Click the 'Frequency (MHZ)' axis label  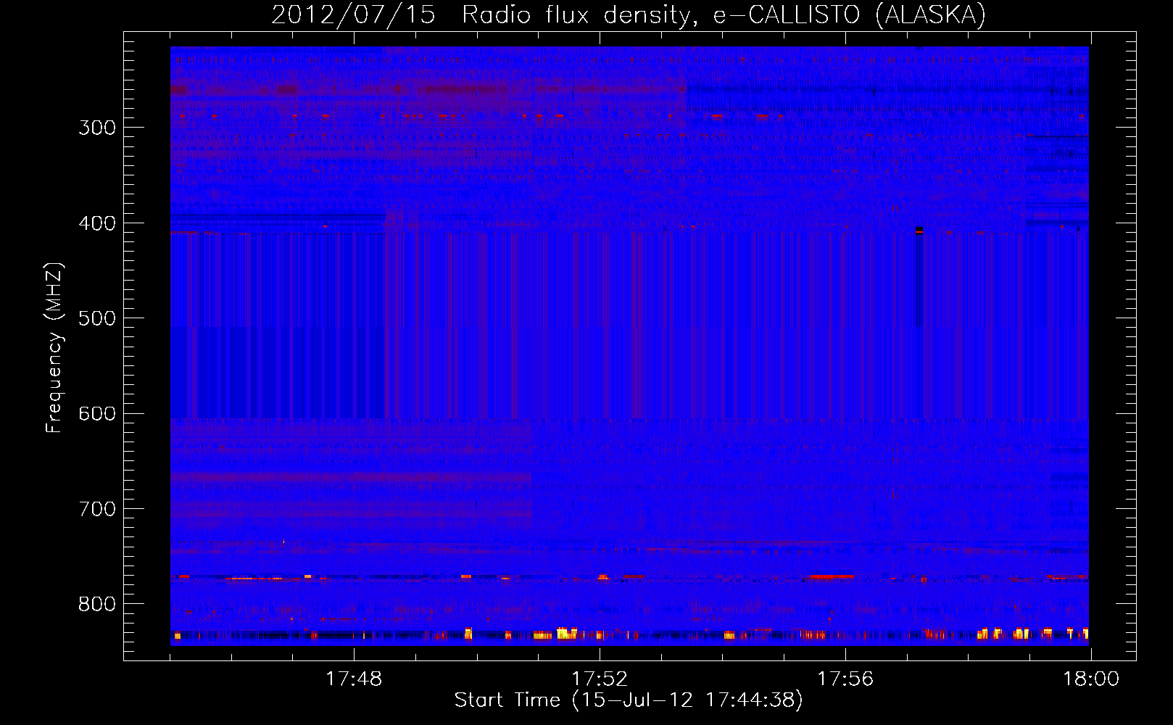pyautogui.click(x=55, y=347)
